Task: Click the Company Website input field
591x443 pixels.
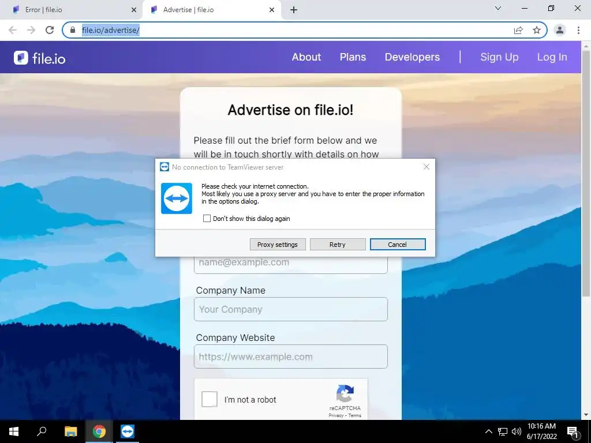Action: coord(291,356)
